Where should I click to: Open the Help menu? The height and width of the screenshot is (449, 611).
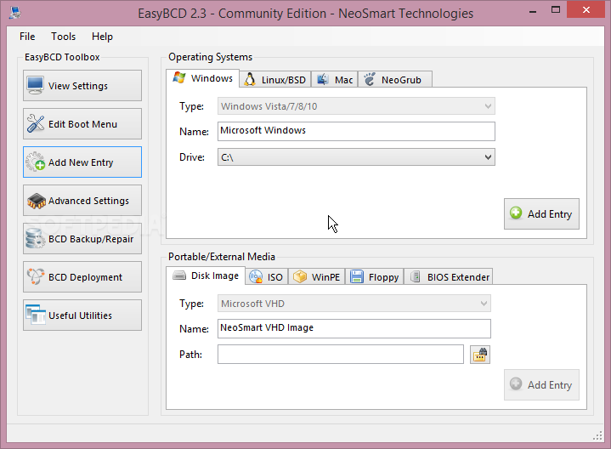(102, 37)
